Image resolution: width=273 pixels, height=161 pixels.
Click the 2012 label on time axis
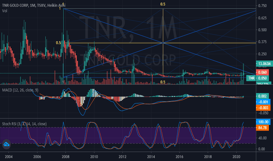122,157
